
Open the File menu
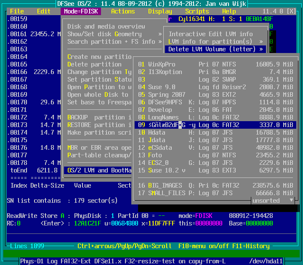tap(17, 11)
